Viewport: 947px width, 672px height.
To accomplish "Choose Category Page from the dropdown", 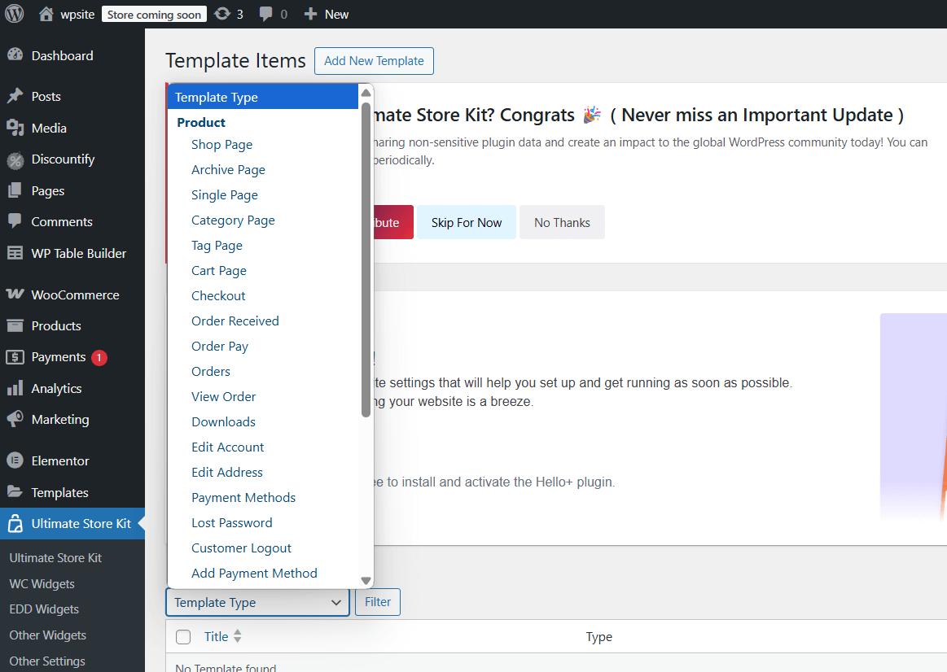I will (233, 220).
